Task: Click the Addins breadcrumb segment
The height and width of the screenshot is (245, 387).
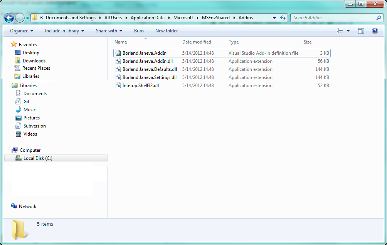Action: pos(246,18)
